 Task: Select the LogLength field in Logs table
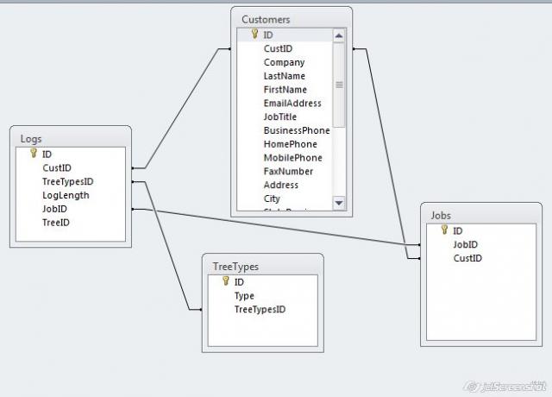(x=71, y=195)
